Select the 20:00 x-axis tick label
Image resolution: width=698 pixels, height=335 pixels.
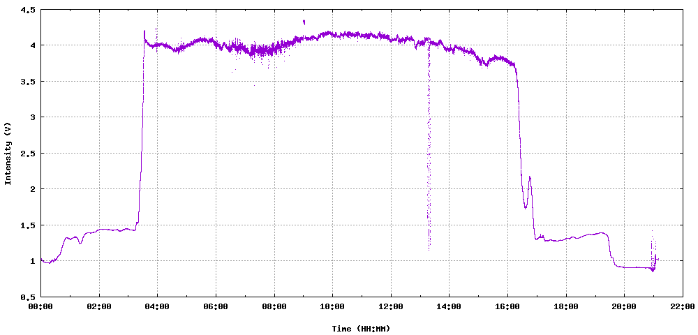624,306
